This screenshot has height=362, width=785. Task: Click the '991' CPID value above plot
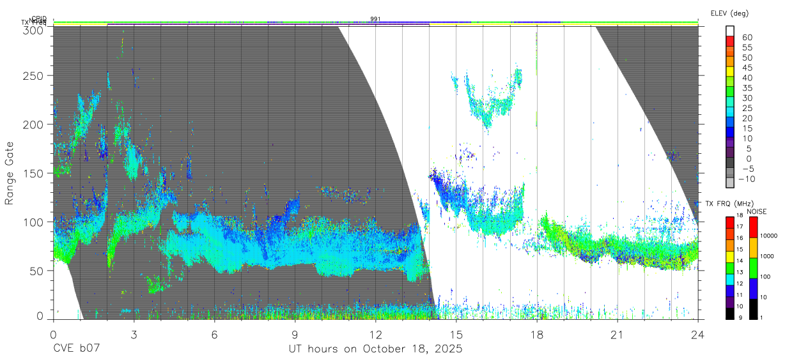(x=375, y=19)
